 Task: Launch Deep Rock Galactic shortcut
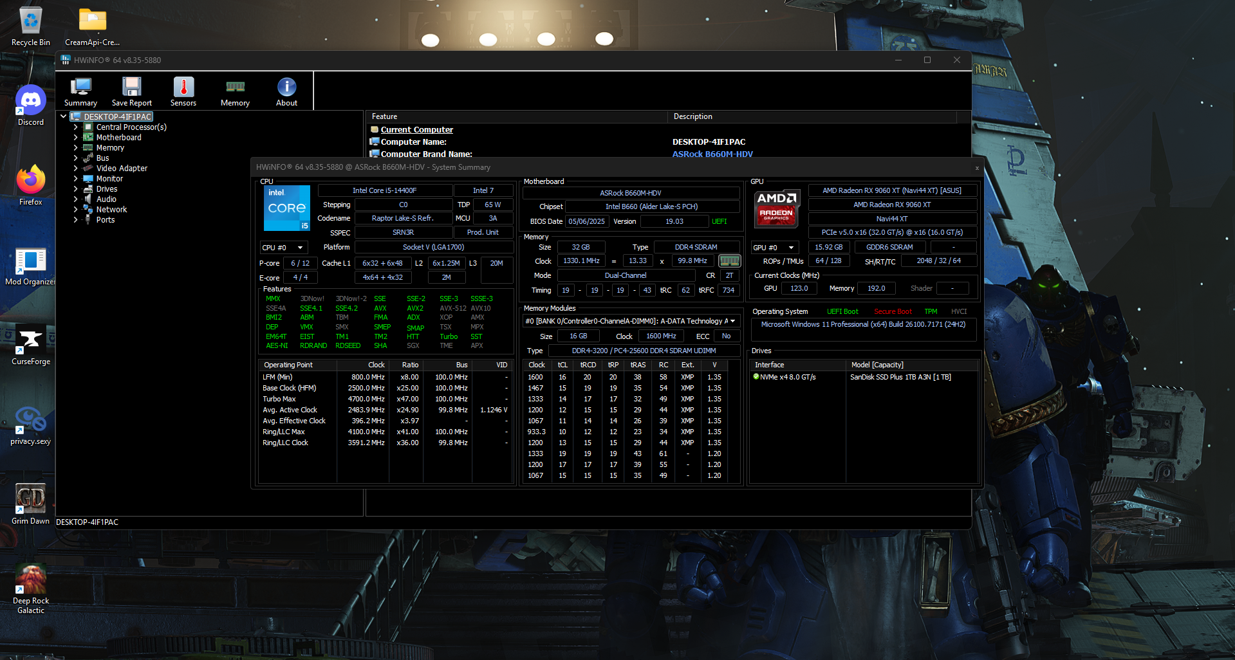[x=31, y=589]
